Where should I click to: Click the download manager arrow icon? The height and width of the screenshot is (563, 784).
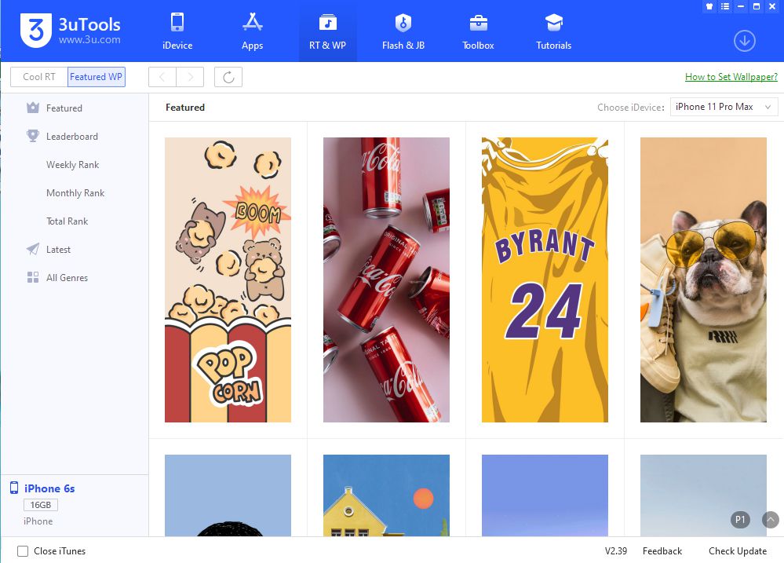744,41
